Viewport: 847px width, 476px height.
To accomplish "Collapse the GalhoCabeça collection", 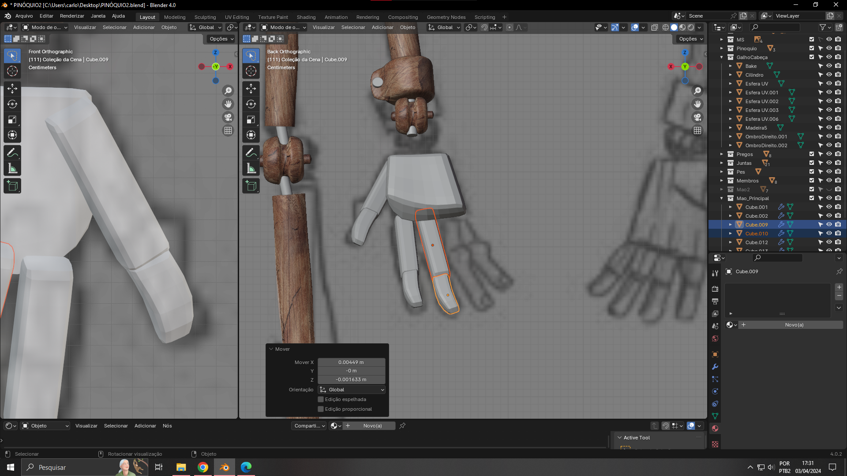I will coord(722,57).
